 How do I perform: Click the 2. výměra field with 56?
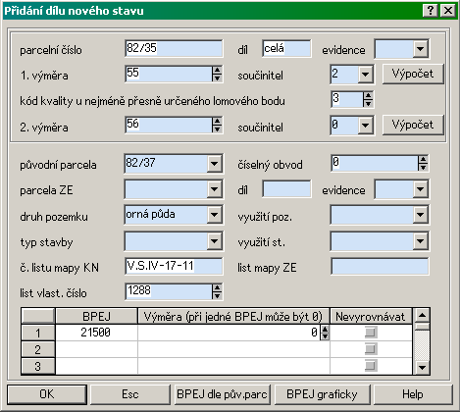(169, 125)
